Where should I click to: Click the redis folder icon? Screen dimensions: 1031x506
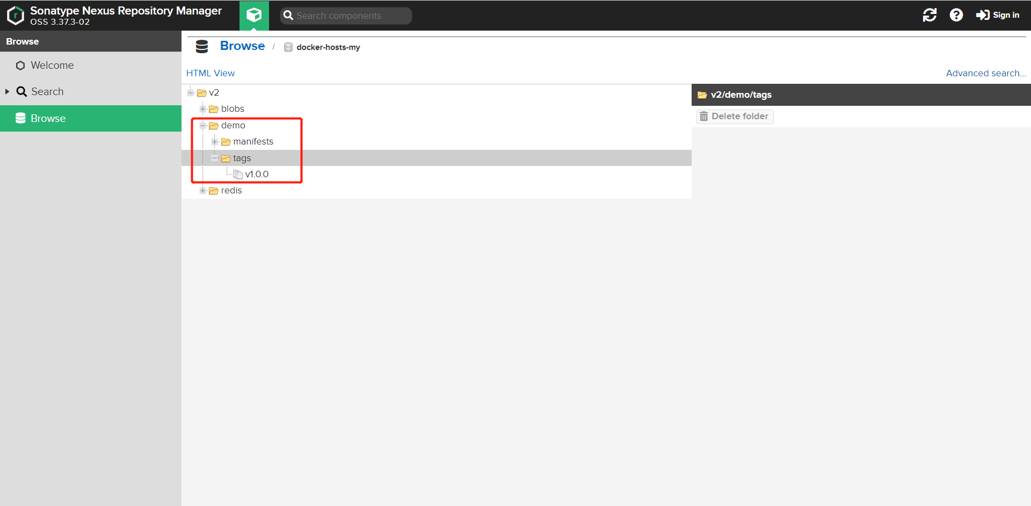(214, 191)
